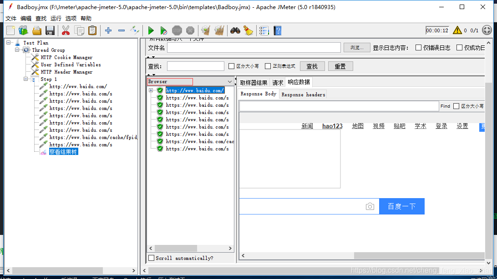This screenshot has width=497, height=279.
Task: Open the 查找 menu
Action: point(41,18)
